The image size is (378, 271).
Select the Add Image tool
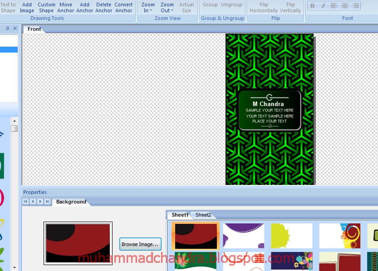pos(27,7)
